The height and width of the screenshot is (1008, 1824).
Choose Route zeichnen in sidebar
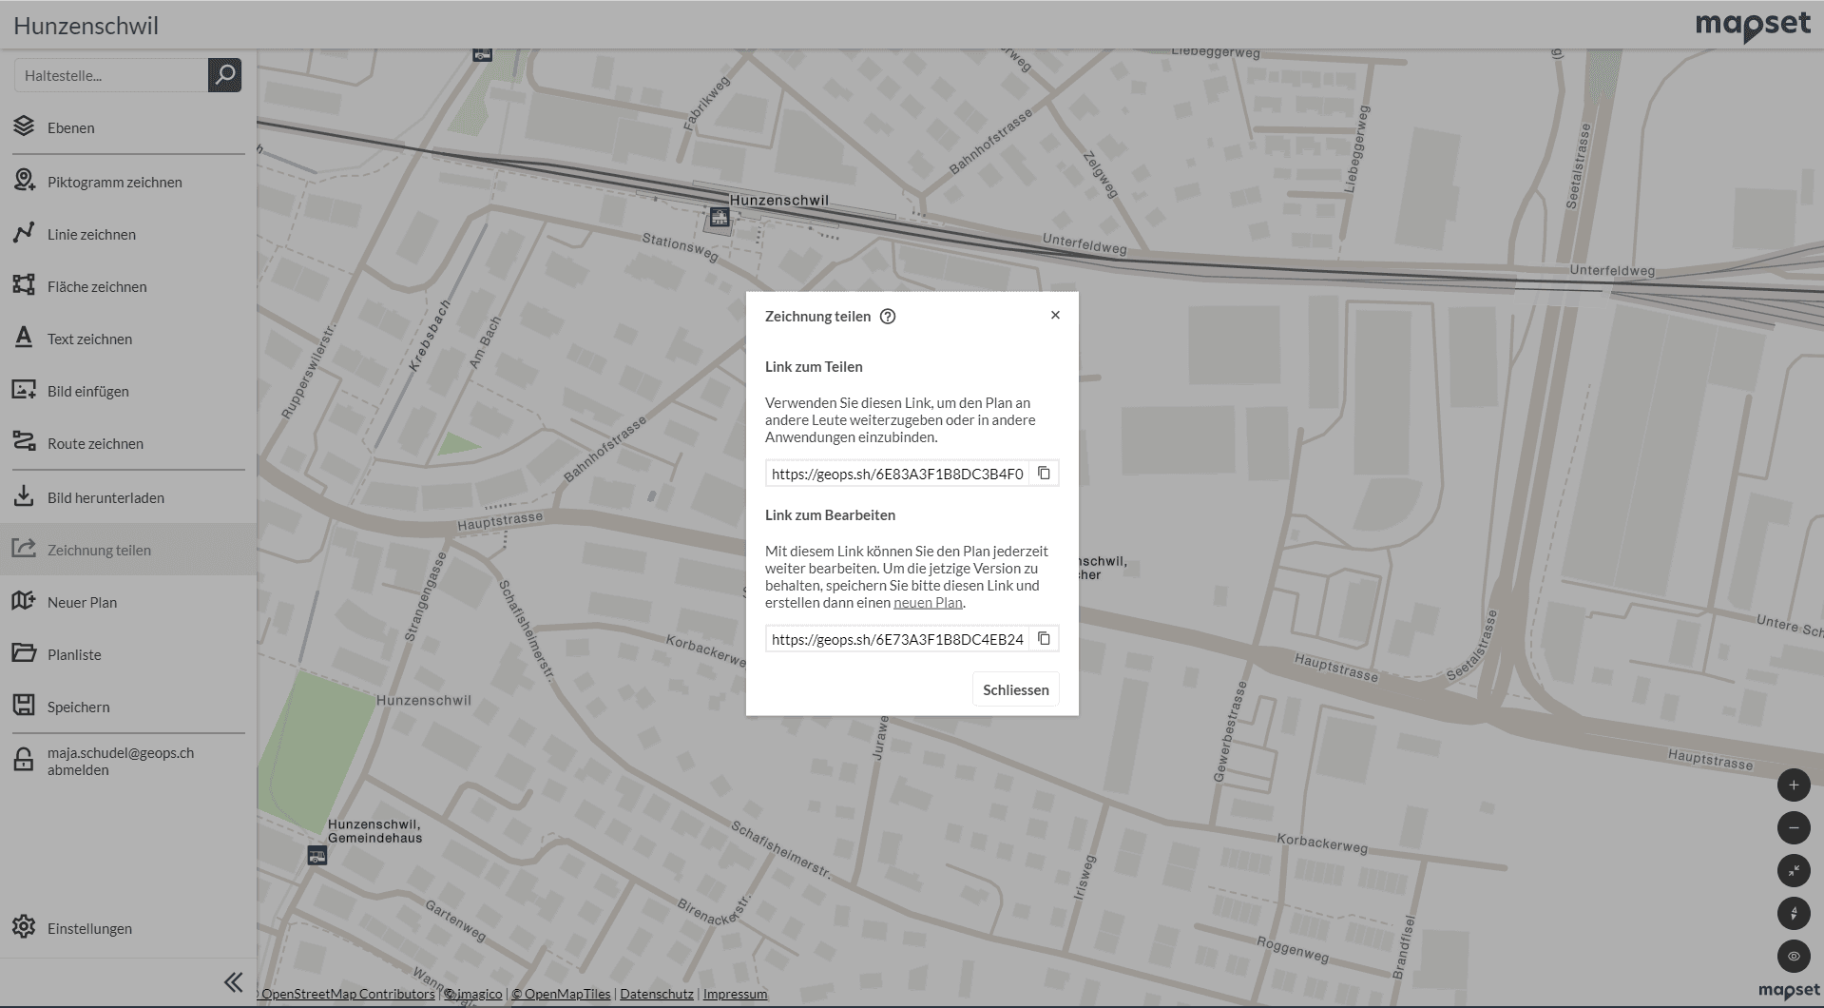[95, 444]
